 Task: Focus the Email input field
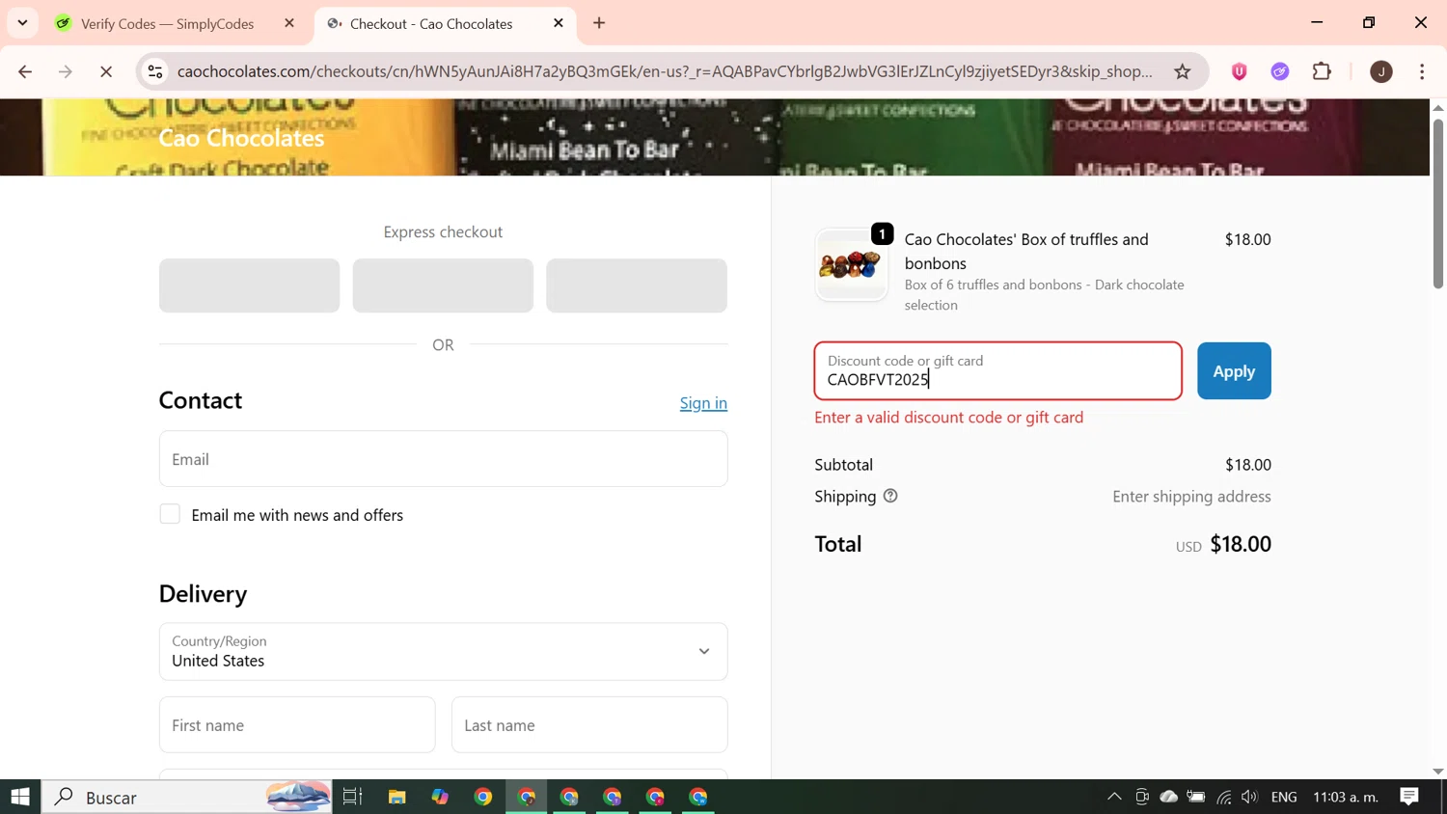443,459
